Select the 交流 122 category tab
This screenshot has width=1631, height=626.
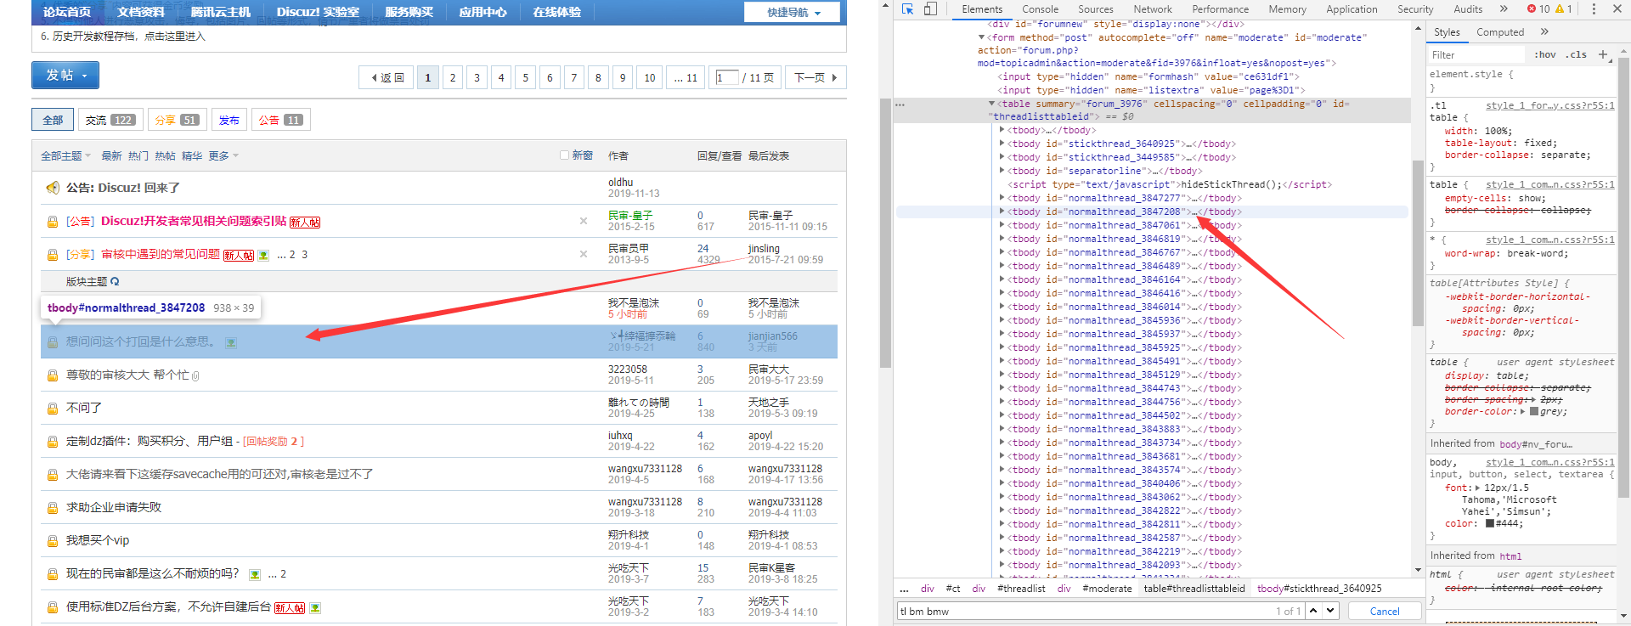click(110, 120)
